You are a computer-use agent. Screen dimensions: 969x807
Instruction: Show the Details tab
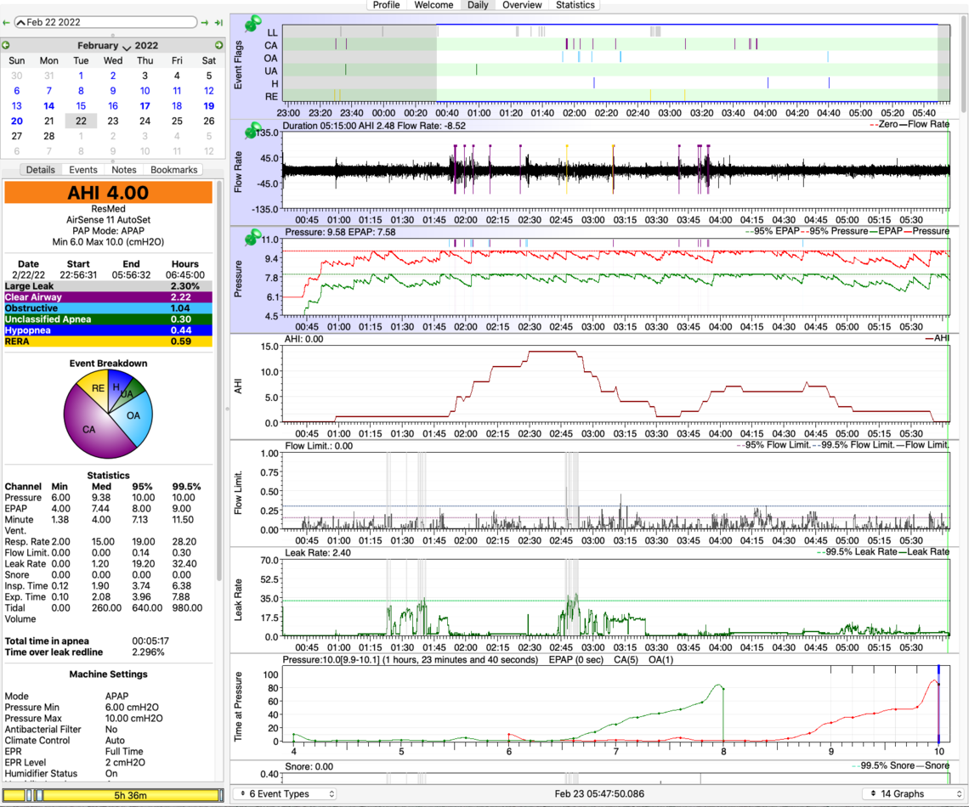point(41,170)
